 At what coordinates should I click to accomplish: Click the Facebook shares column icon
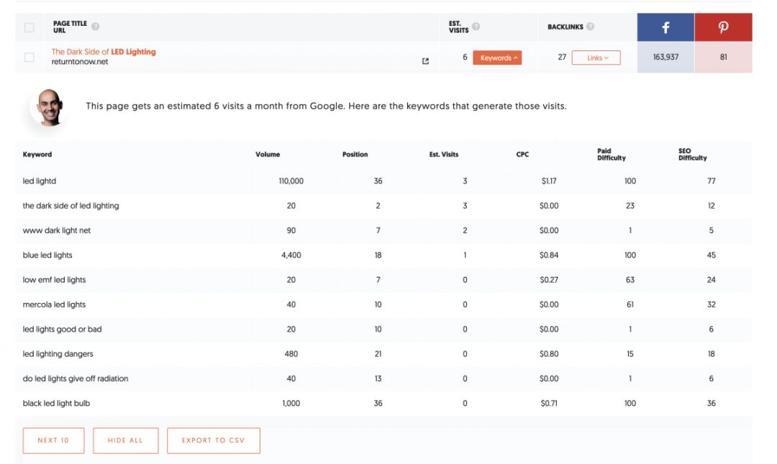click(665, 27)
